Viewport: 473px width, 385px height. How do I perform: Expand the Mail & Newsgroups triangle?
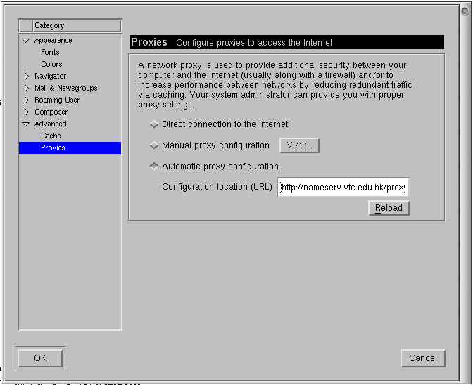[x=27, y=88]
